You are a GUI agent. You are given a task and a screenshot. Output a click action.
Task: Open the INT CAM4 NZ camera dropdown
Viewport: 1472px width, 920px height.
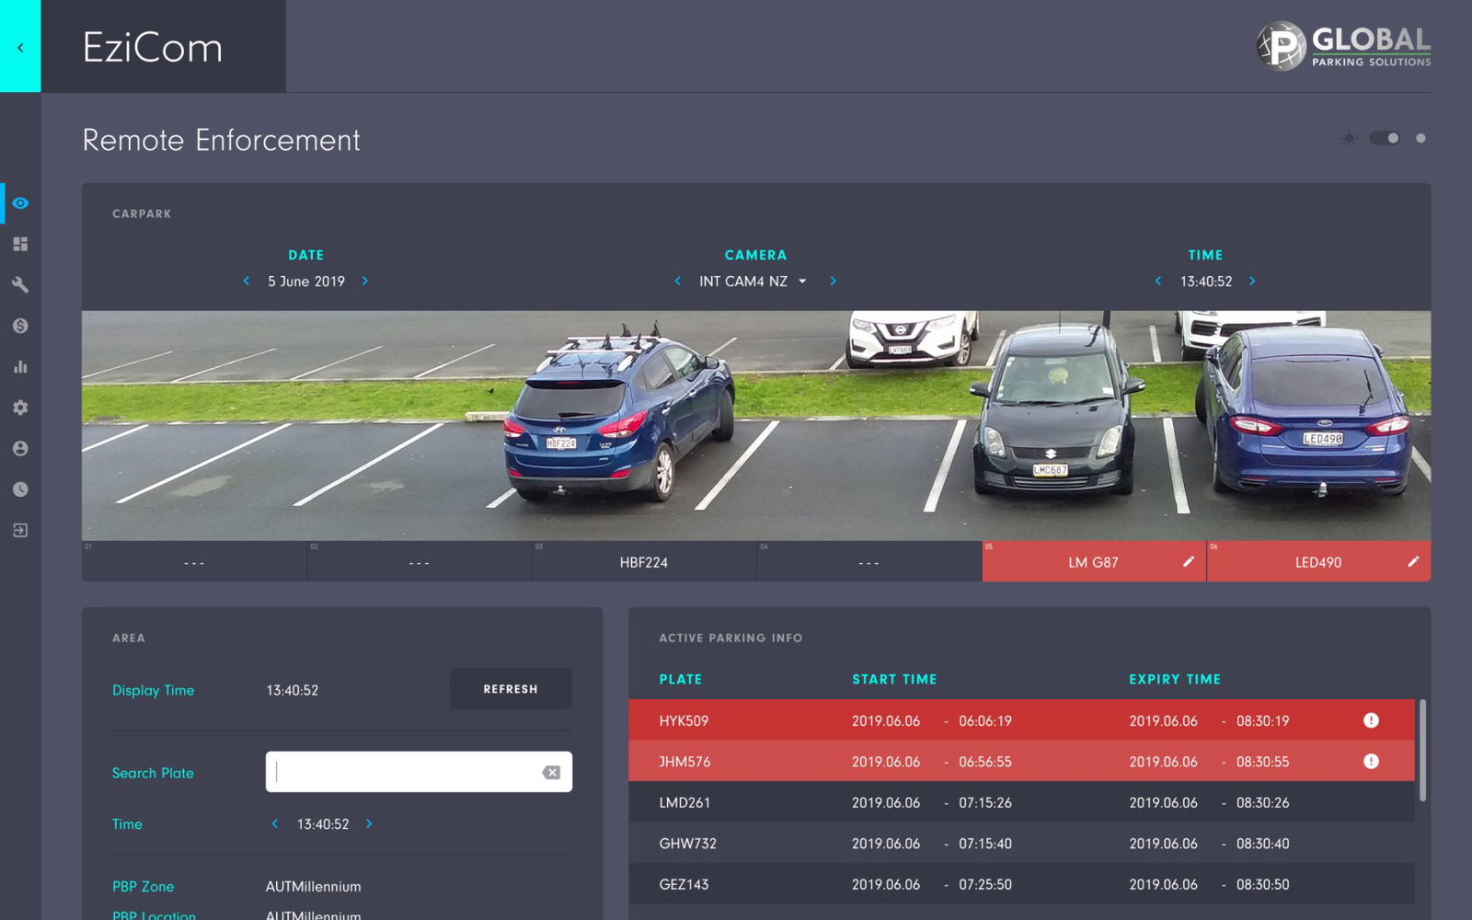tap(752, 282)
